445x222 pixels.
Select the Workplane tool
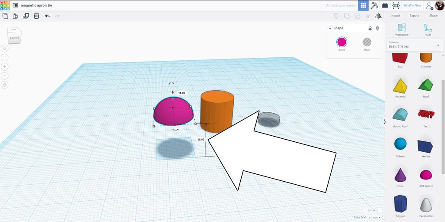coord(402,30)
